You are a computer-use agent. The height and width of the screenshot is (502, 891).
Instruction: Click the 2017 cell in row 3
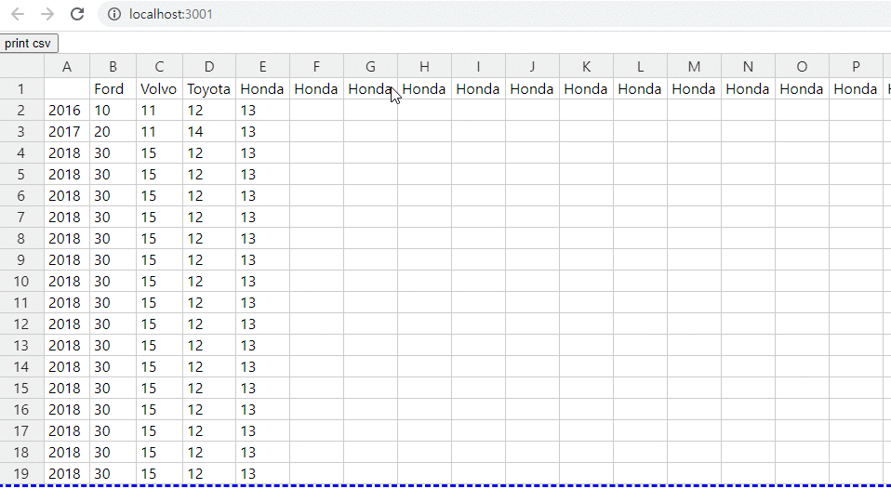(67, 132)
